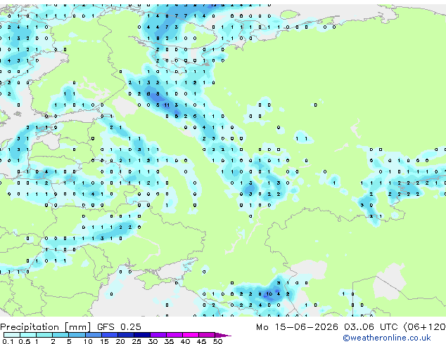Click the above-50 arrow tip of legend
446x344 pixels.
[x=223, y=335]
